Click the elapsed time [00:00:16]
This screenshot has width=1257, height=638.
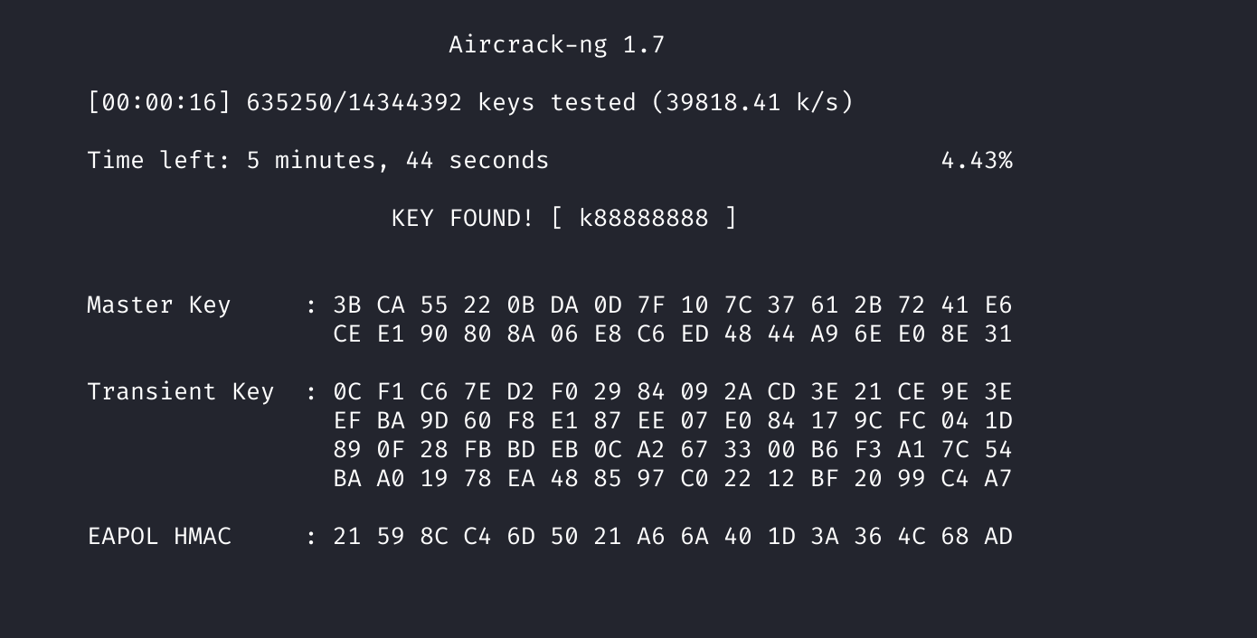[x=159, y=102]
